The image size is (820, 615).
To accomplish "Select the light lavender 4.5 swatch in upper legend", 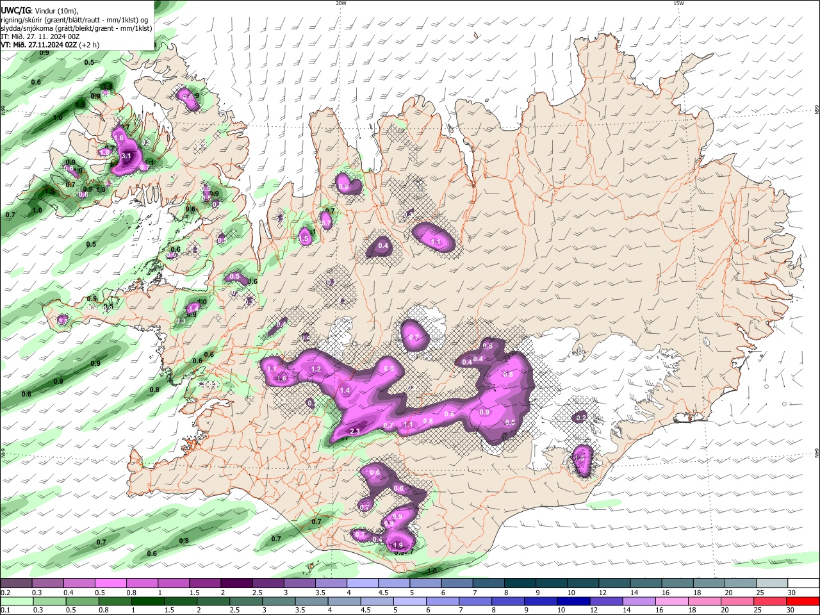I will 394,584.
